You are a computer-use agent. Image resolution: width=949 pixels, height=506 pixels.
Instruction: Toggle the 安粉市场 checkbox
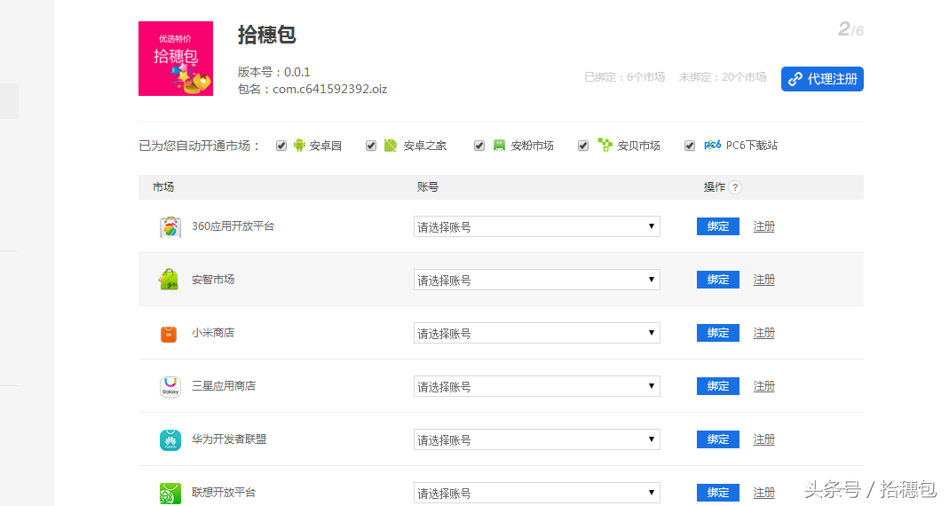[x=479, y=146]
